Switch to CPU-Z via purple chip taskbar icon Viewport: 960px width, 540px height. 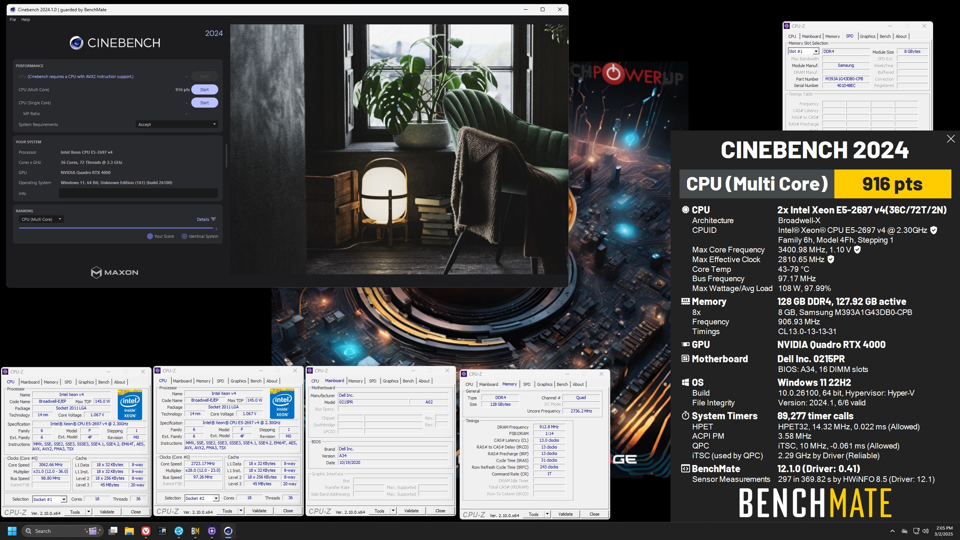212,531
